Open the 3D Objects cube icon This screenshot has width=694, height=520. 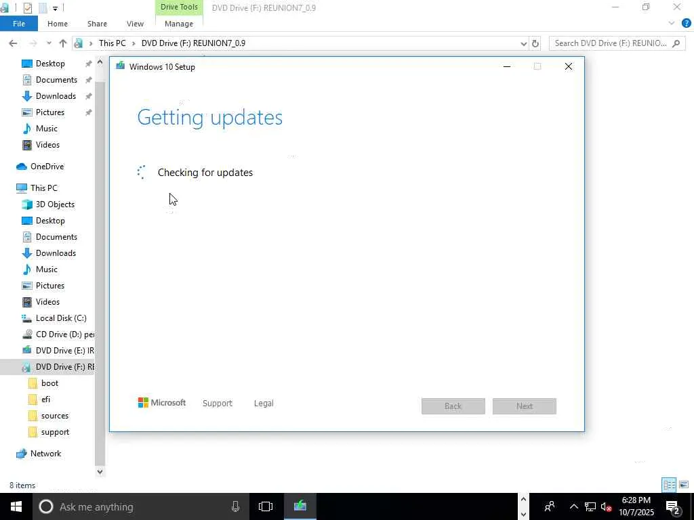pos(27,204)
